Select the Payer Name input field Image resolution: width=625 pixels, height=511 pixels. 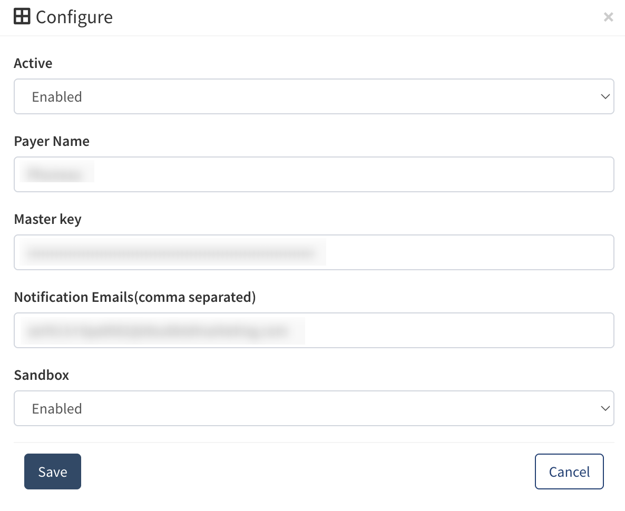tap(314, 174)
